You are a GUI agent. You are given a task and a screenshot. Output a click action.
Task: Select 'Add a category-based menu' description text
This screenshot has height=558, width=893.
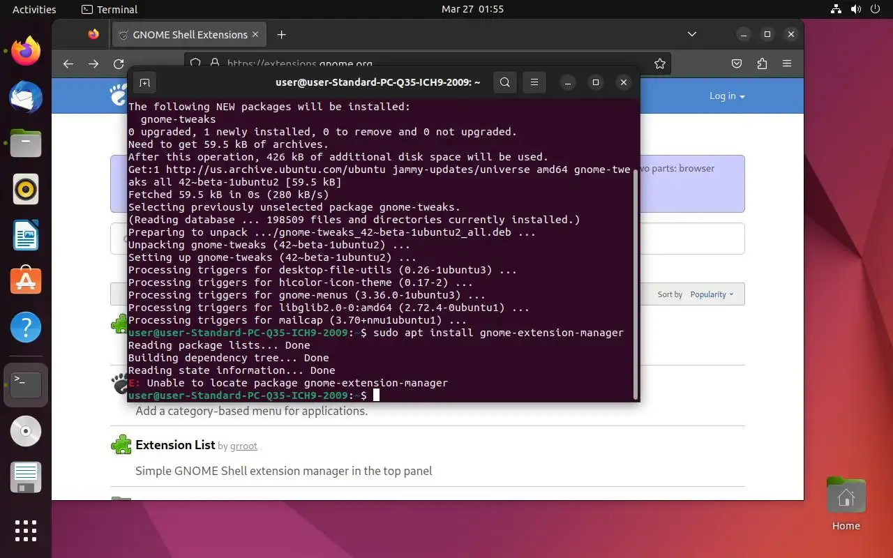pos(251,411)
